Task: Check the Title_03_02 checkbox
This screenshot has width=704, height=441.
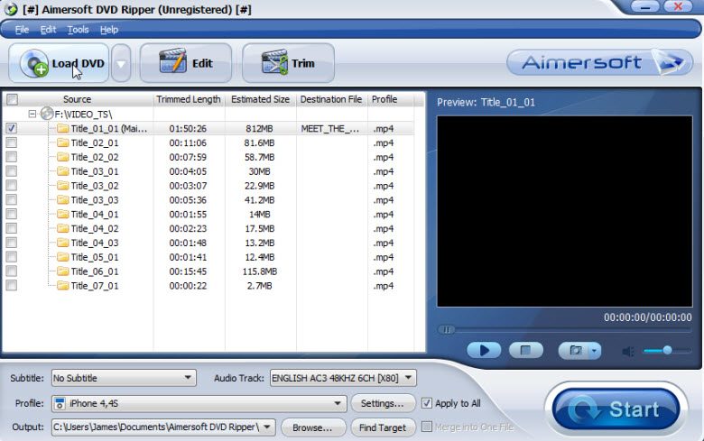Action: (11, 185)
